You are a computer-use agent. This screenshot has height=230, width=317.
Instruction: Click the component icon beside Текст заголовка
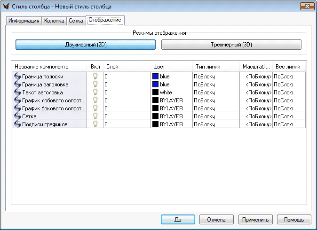point(18,92)
